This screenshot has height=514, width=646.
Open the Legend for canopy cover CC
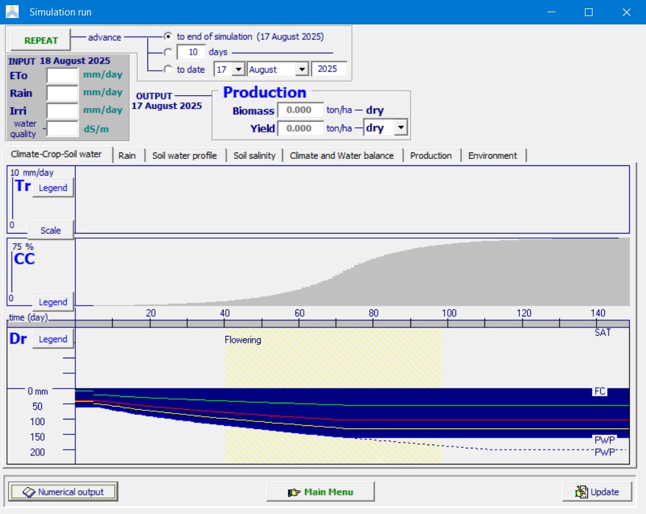pos(53,302)
